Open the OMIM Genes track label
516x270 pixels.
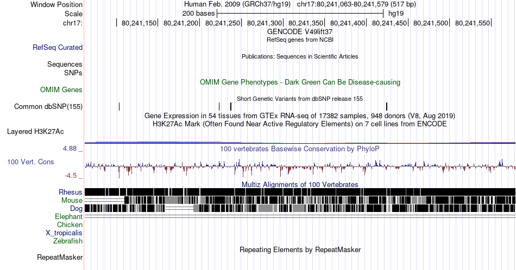(61, 89)
